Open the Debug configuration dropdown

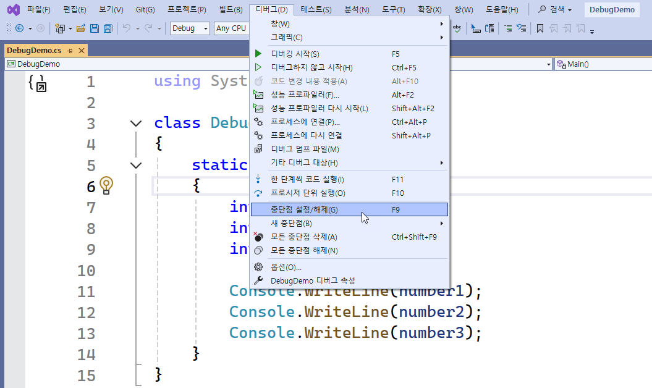click(x=190, y=28)
